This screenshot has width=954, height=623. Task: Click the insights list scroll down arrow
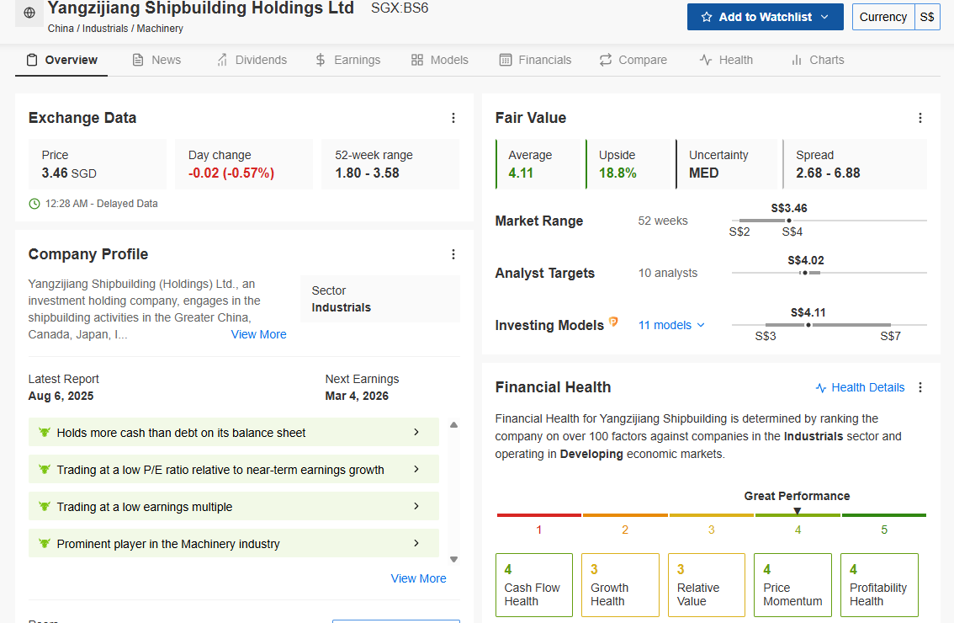point(453,559)
